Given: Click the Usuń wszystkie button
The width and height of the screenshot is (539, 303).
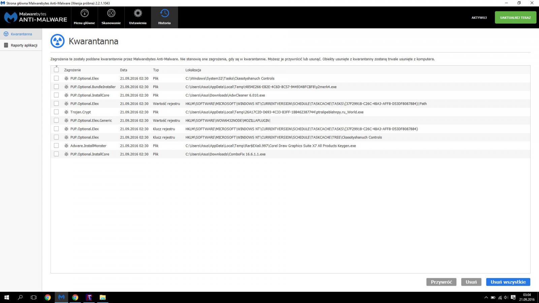Looking at the screenshot, I should [x=508, y=282].
